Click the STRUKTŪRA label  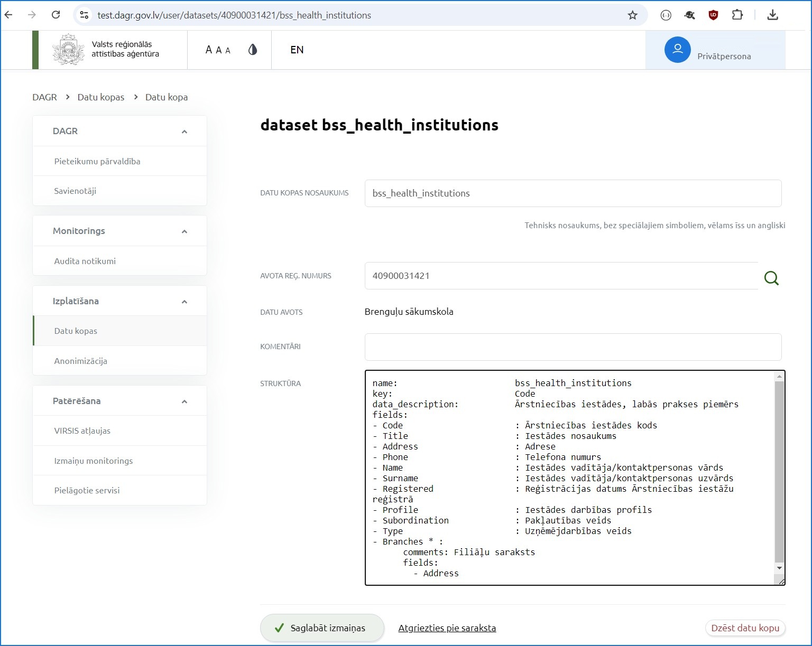click(280, 383)
